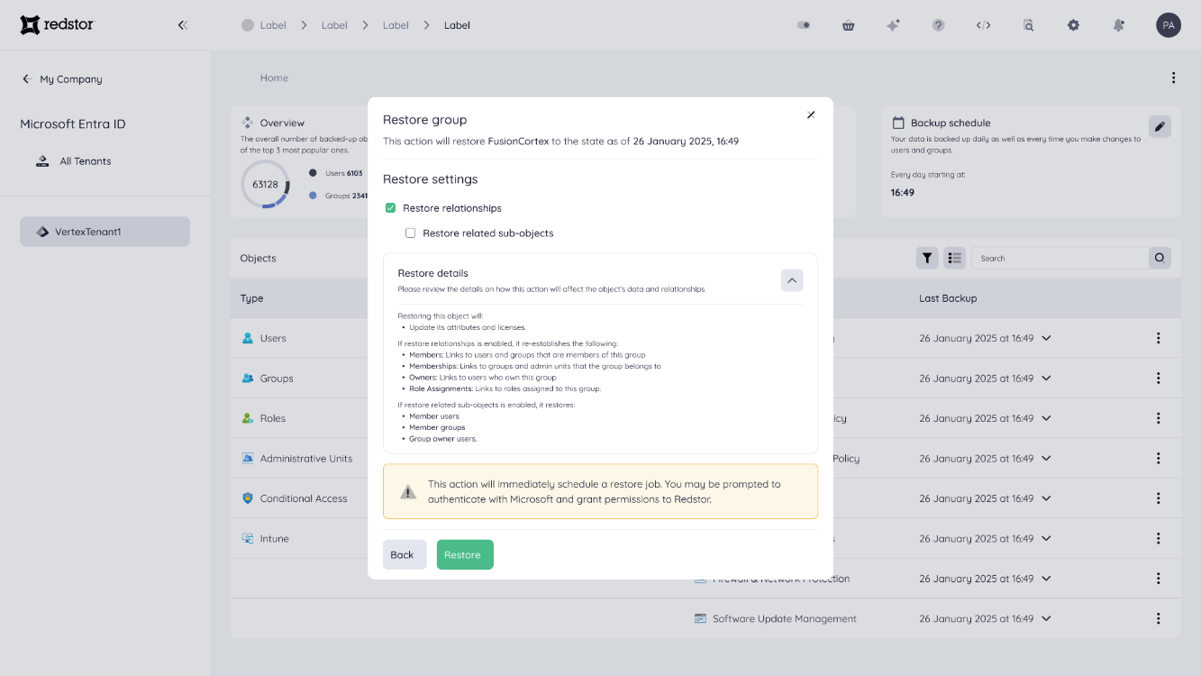Click the Redstor logo

tap(57, 25)
